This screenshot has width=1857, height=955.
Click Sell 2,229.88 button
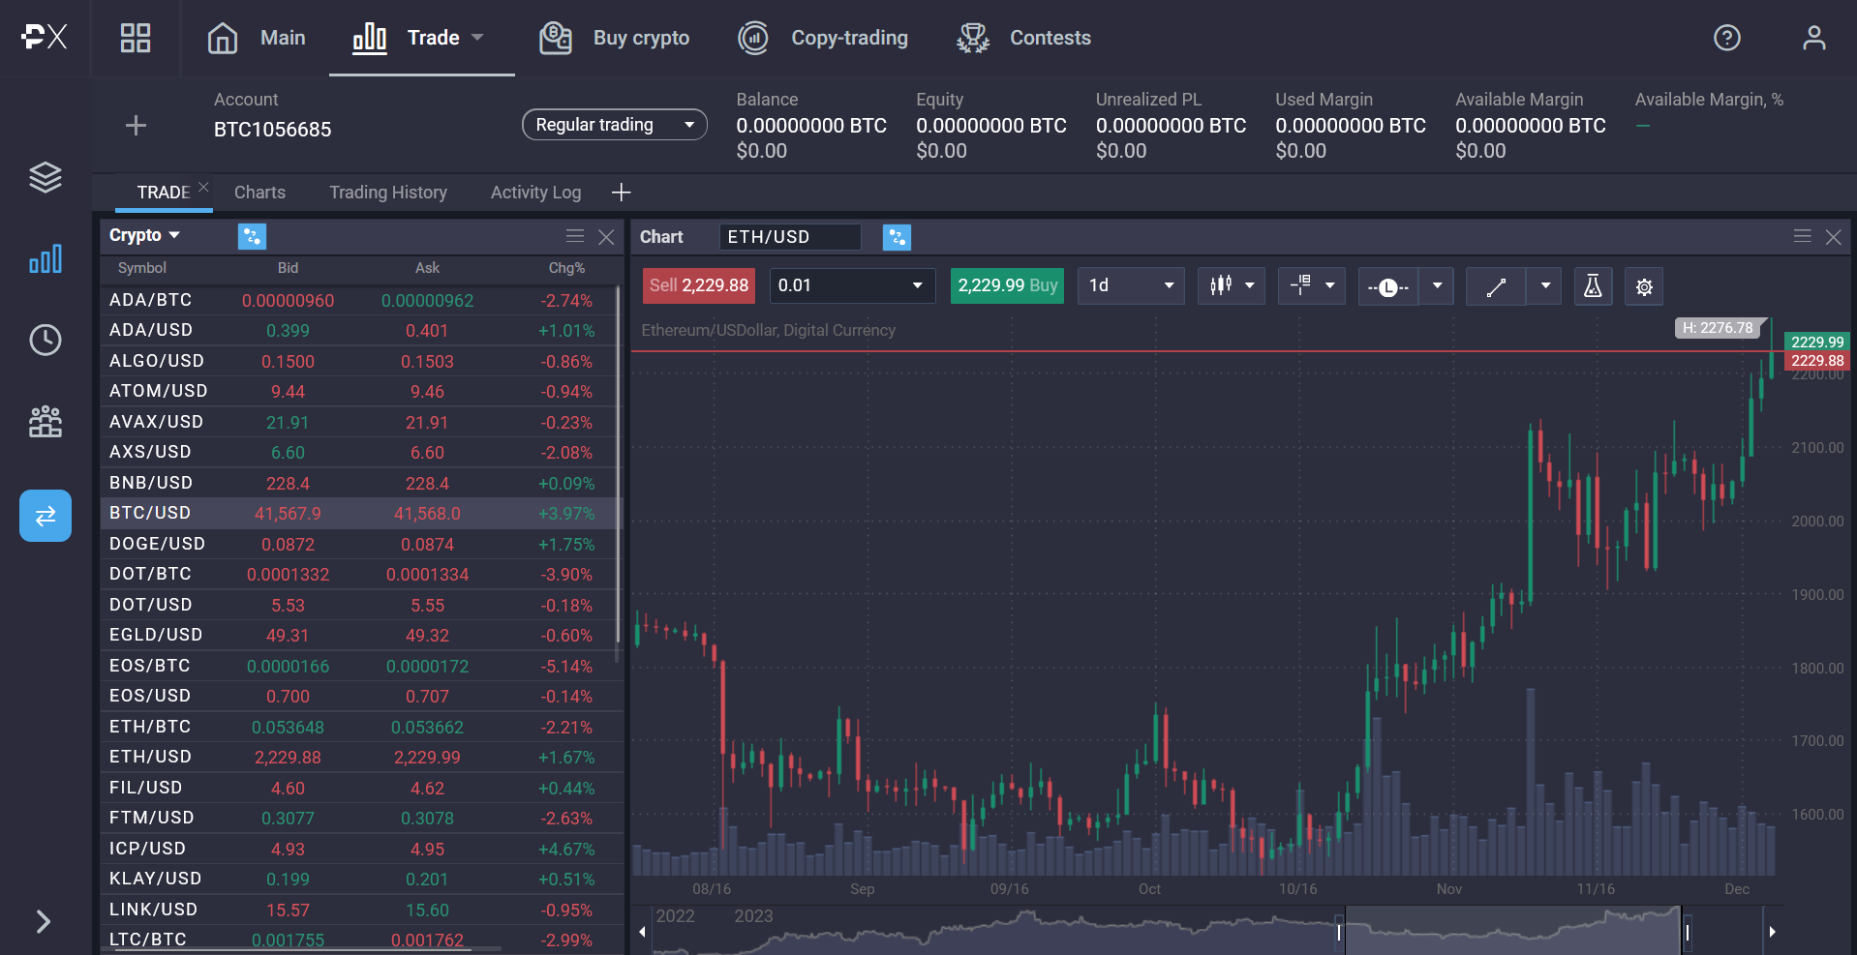pyautogui.click(x=699, y=285)
